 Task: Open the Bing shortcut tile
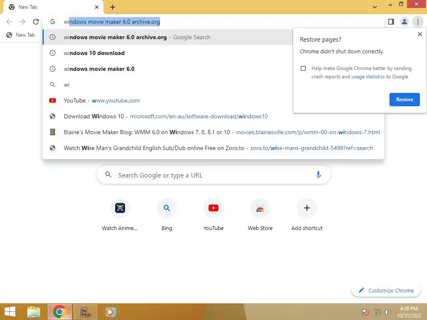[167, 215]
